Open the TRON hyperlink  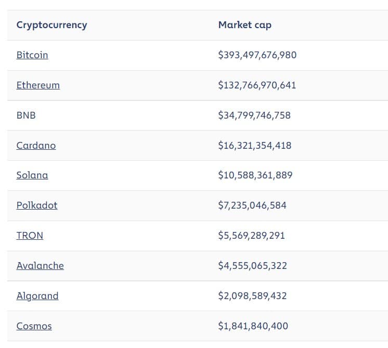pos(30,236)
